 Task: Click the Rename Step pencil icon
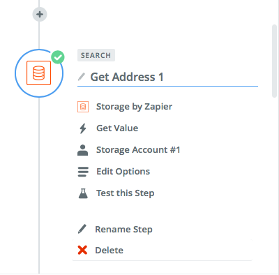(82, 229)
